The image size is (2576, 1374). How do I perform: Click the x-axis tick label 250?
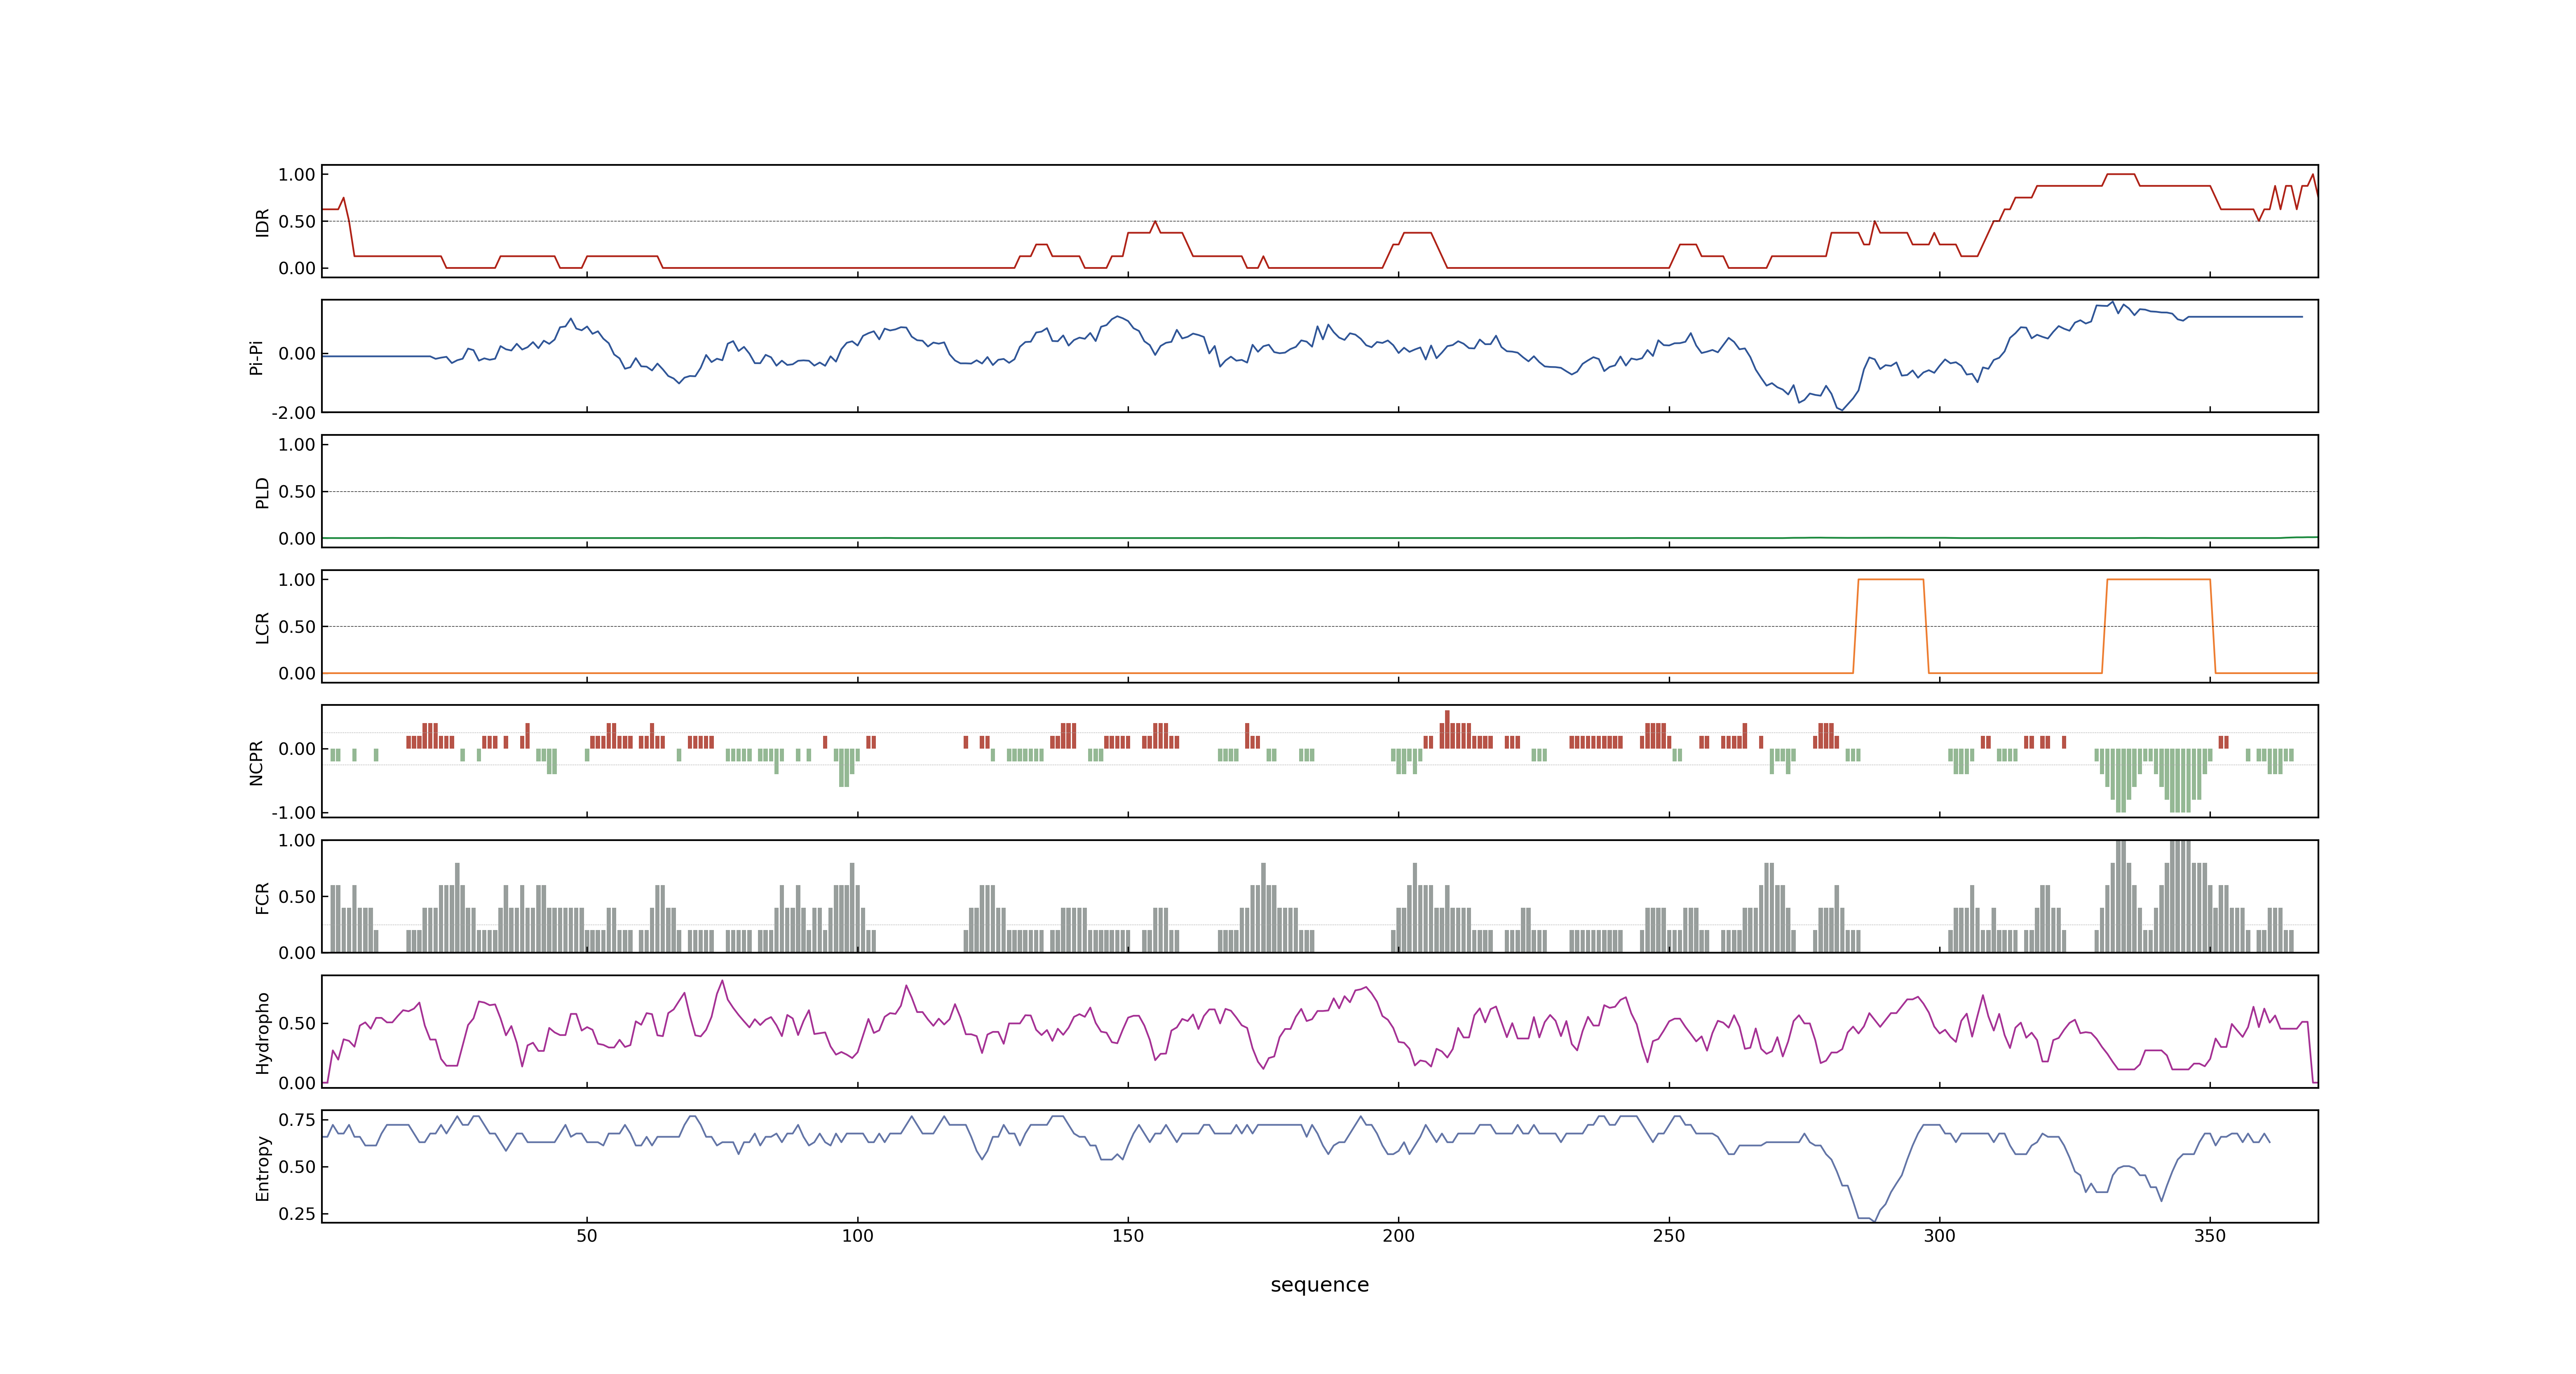pyautogui.click(x=1669, y=1236)
